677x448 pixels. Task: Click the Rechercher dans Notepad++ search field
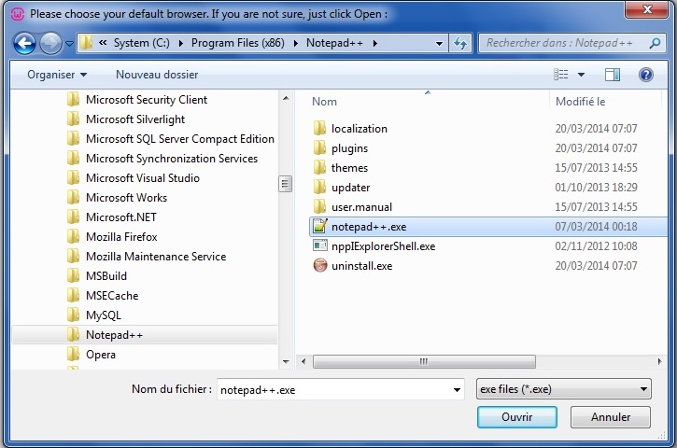[x=571, y=43]
